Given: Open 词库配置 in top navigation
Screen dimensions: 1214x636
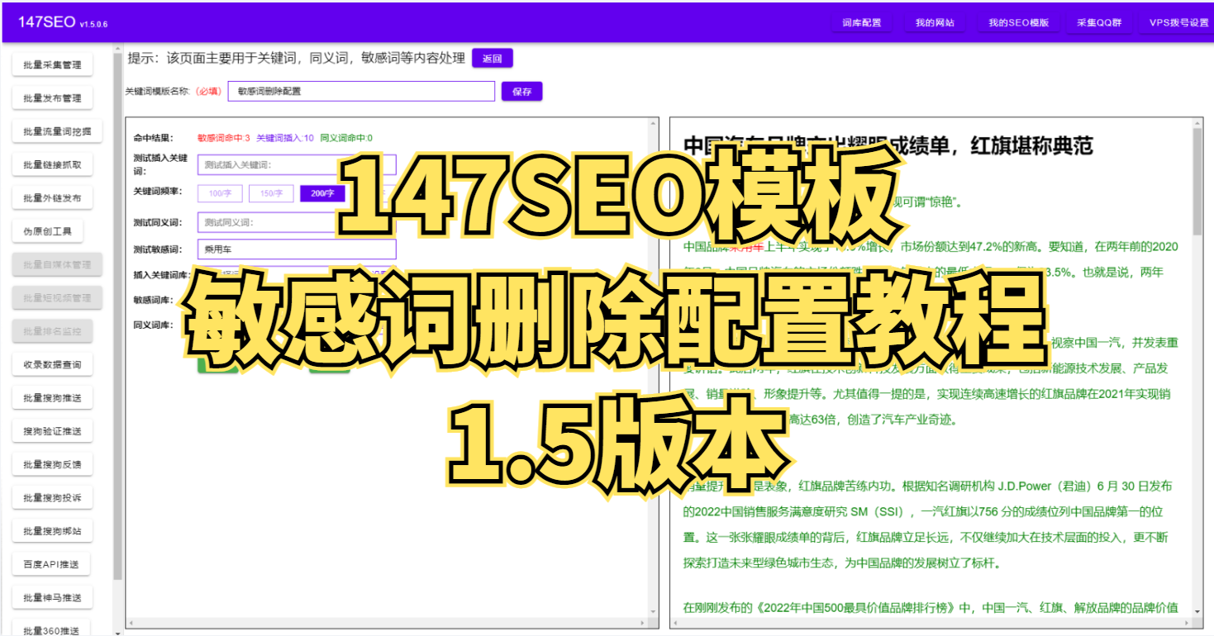Looking at the screenshot, I should [861, 23].
